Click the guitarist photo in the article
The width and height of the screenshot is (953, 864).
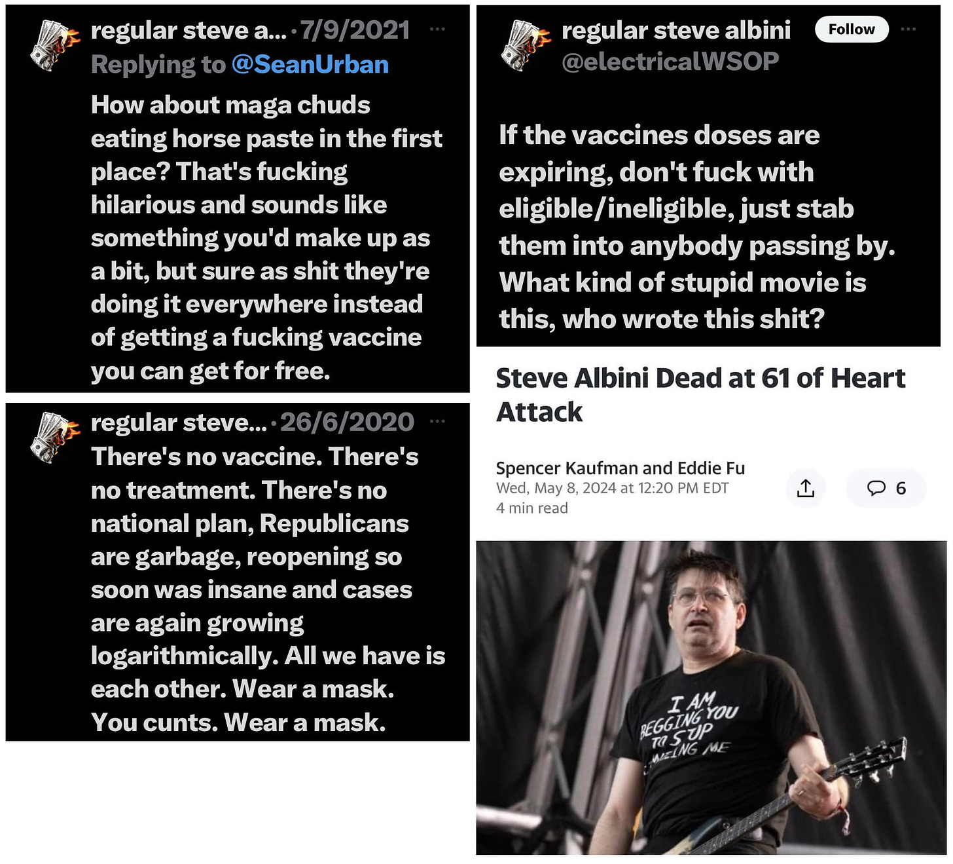(x=711, y=698)
